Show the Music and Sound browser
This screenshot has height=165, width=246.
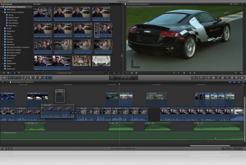point(218,78)
